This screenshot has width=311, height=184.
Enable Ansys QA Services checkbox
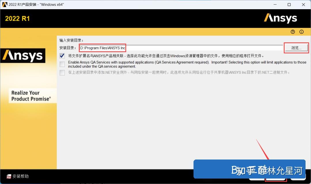[x=62, y=64]
